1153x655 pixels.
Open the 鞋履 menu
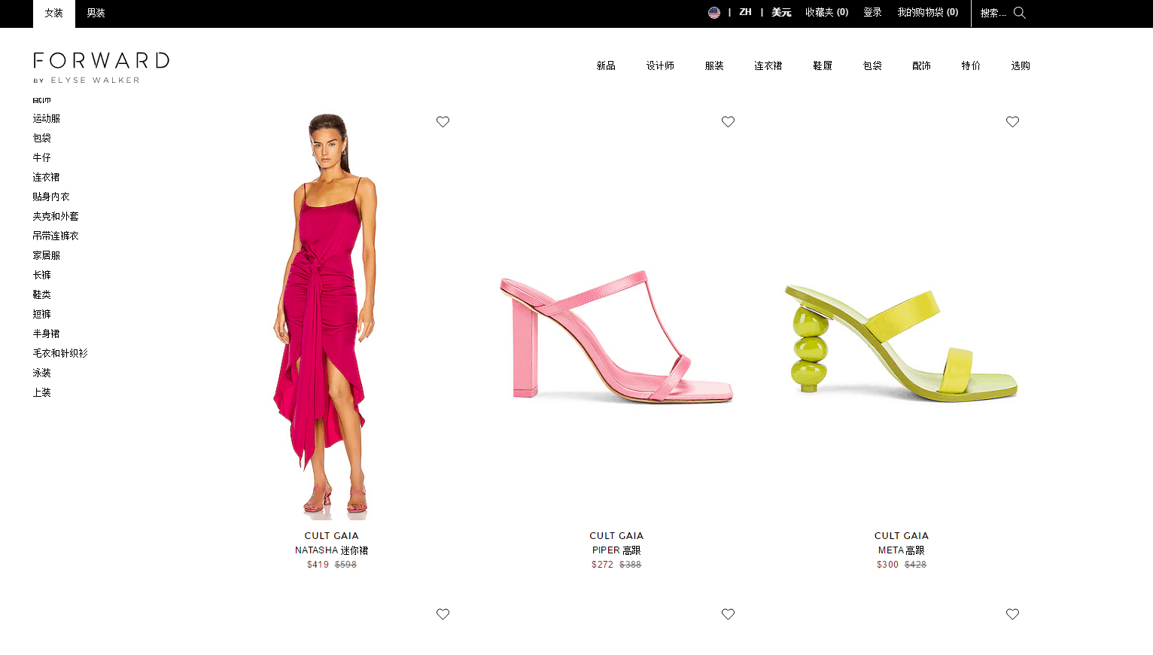[823, 66]
